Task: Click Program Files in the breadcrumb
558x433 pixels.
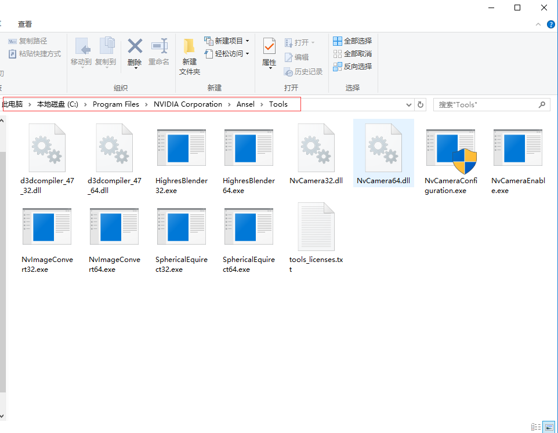Action: point(116,104)
